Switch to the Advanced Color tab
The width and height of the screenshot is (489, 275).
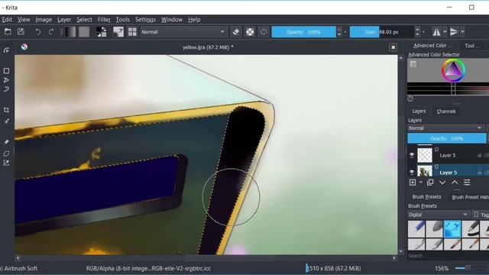[432, 46]
